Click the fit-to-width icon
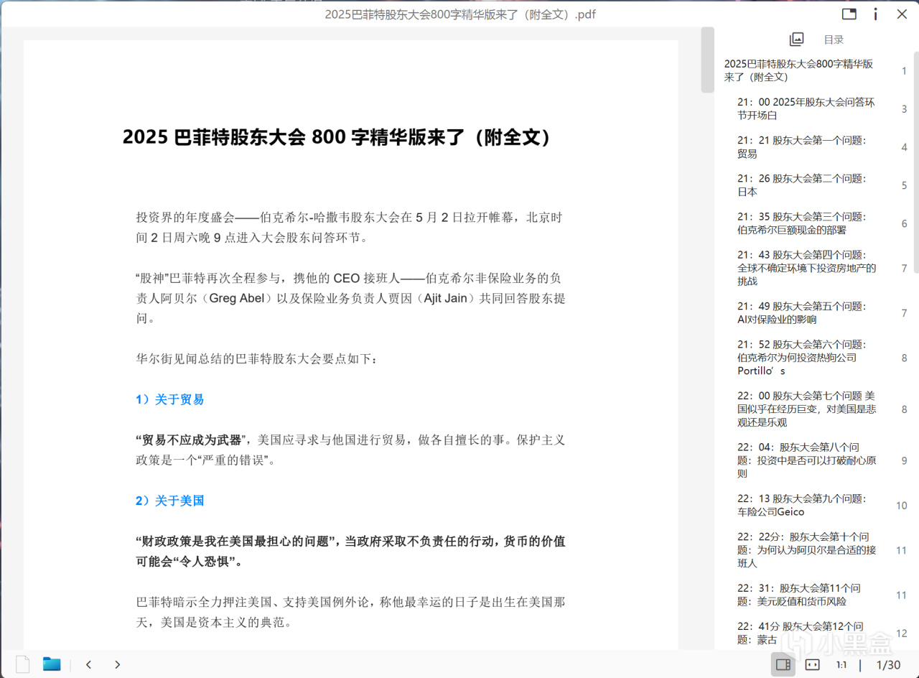This screenshot has width=919, height=678. point(812,665)
